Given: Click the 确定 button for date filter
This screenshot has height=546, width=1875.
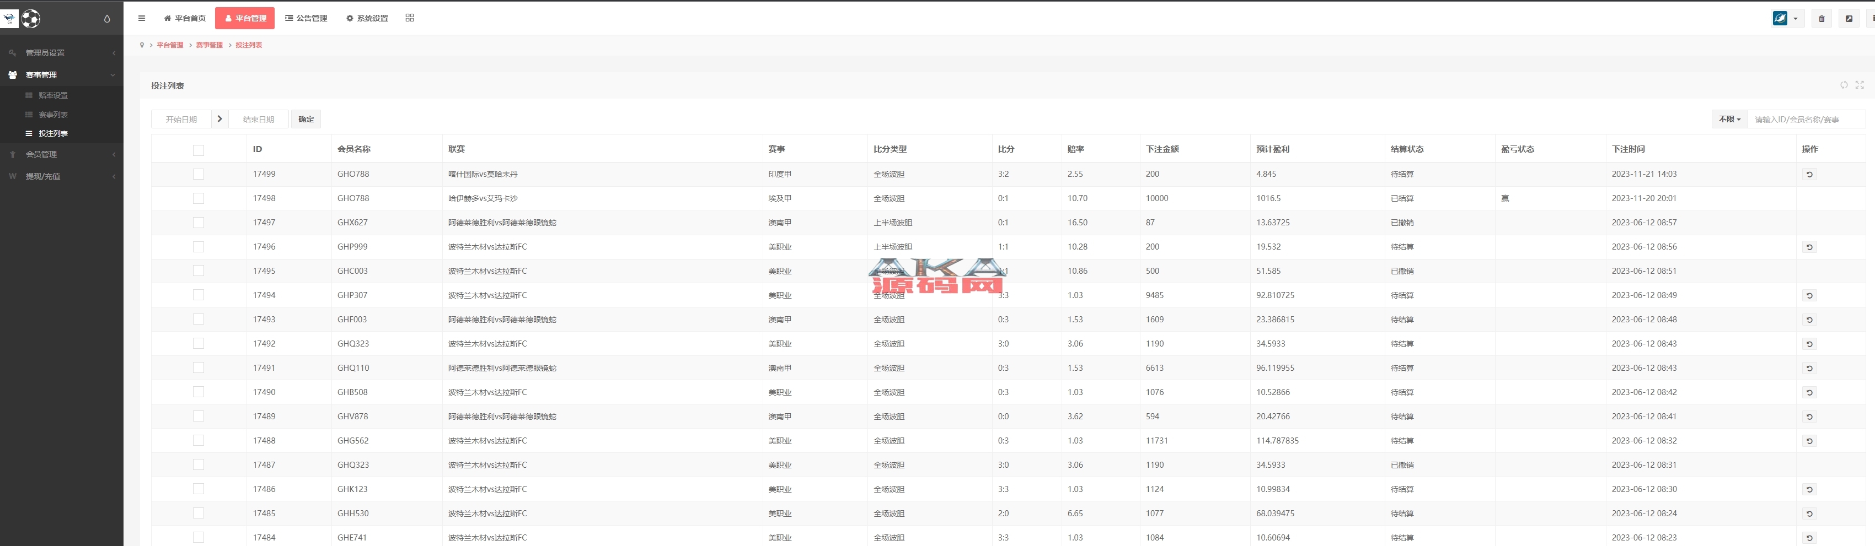Looking at the screenshot, I should (306, 119).
